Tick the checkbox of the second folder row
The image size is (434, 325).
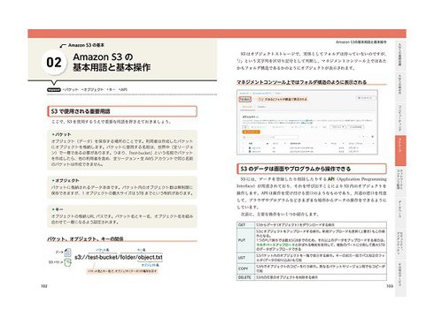(x=244, y=151)
